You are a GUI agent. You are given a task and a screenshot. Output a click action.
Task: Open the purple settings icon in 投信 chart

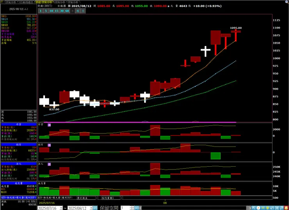tap(49, 145)
